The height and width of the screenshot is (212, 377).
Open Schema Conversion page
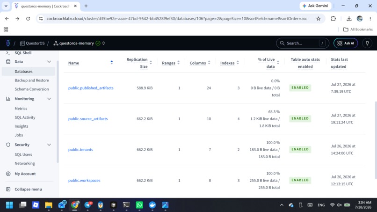(x=31, y=89)
